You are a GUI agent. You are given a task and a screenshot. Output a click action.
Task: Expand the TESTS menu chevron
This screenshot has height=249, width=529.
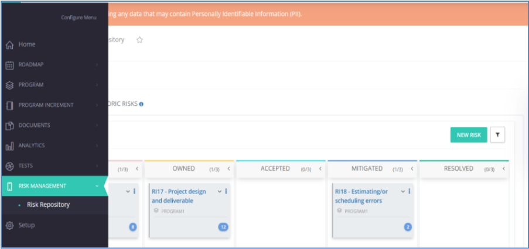(x=97, y=166)
